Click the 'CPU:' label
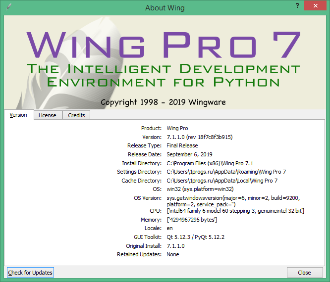Viewport: 330px width, 282px height. [x=156, y=211]
